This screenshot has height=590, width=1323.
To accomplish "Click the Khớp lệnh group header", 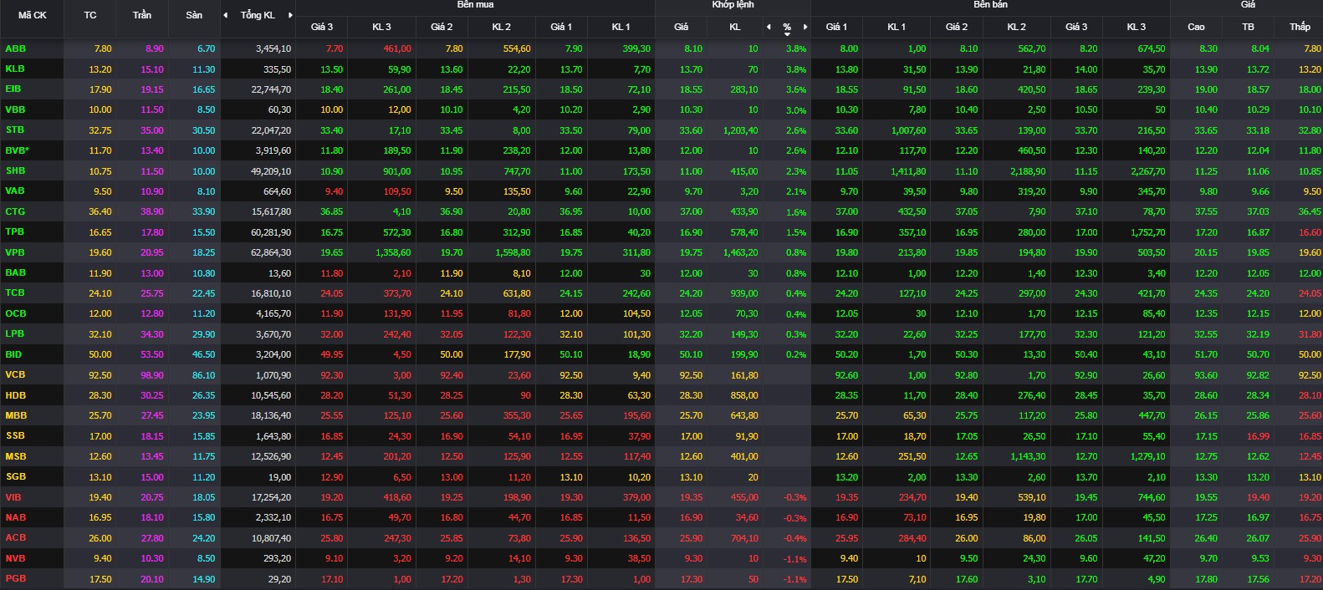I will 733,5.
